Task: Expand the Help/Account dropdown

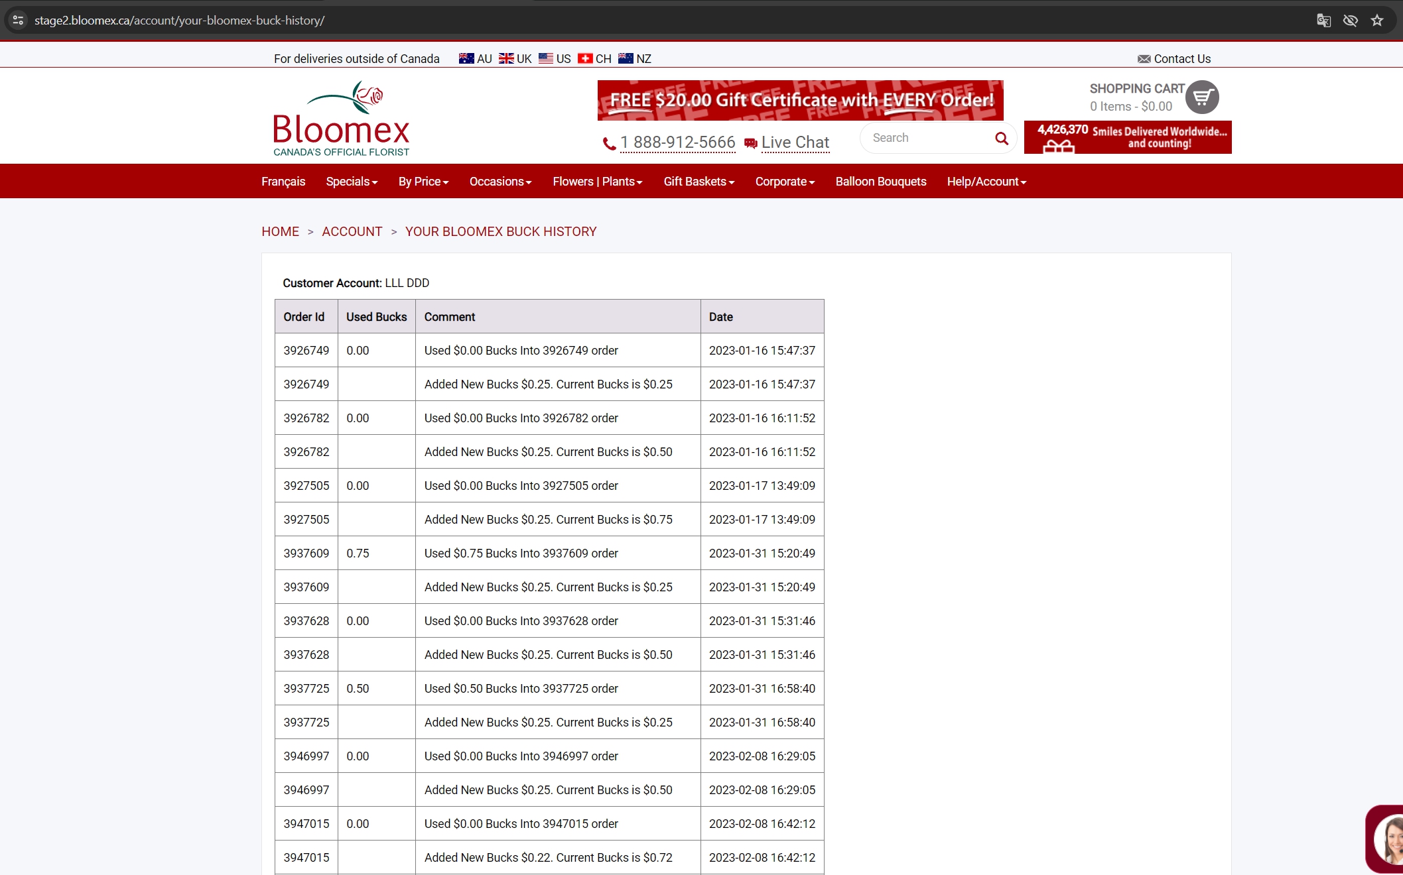Action: point(986,182)
